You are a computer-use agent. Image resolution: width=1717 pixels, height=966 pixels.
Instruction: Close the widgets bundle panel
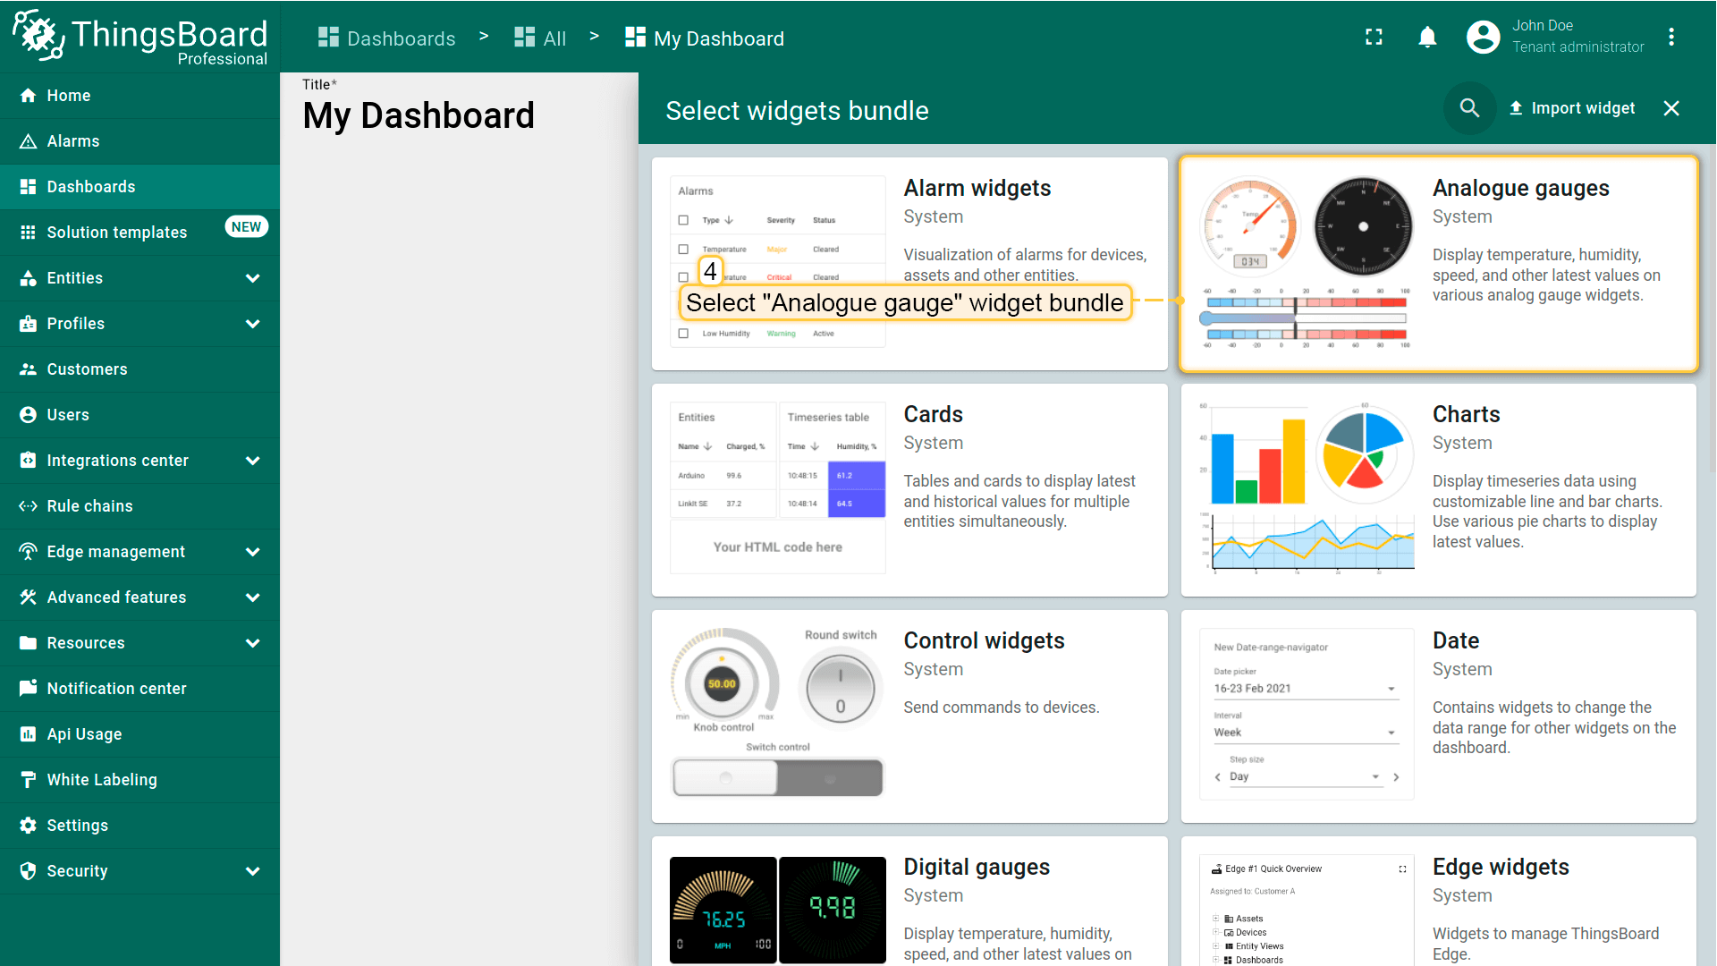[1670, 108]
